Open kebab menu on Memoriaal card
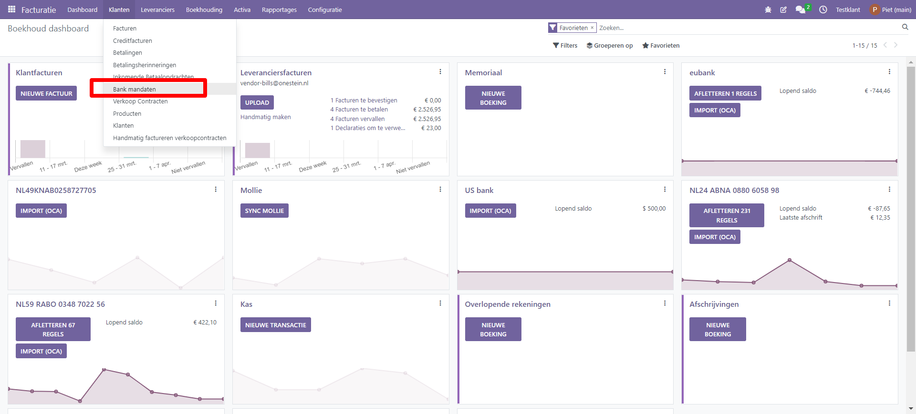 (x=665, y=72)
